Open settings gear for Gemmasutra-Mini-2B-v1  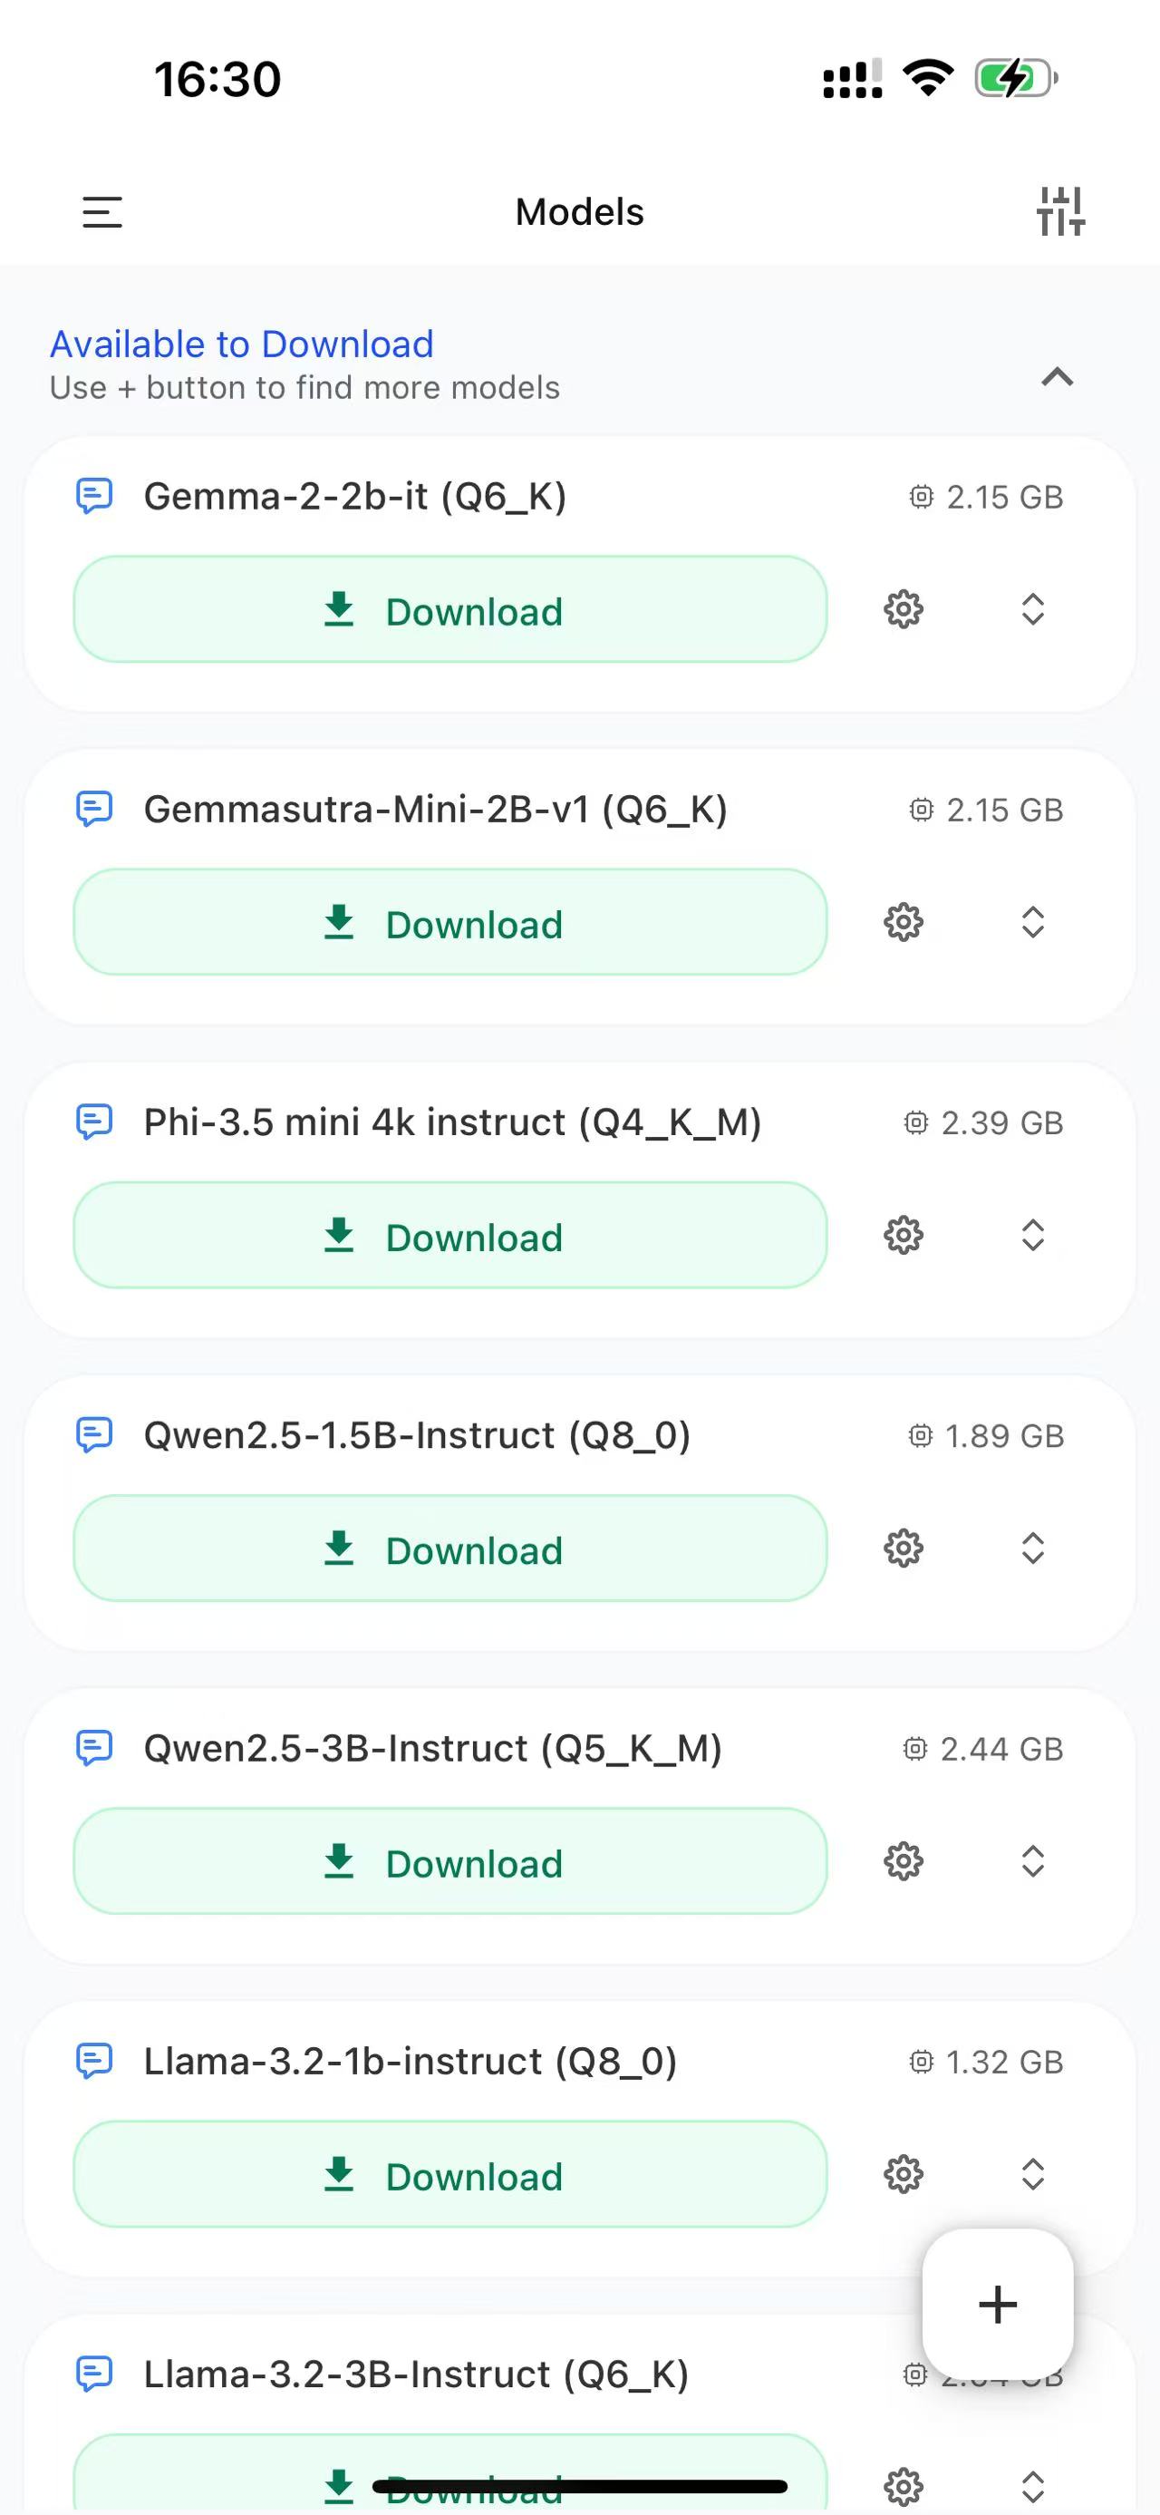click(903, 922)
